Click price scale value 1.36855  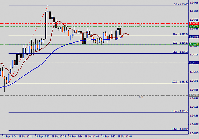click(x=194, y=11)
